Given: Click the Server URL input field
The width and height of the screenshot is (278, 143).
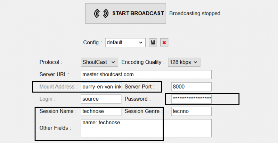Looking at the screenshot, I should (x=146, y=74).
